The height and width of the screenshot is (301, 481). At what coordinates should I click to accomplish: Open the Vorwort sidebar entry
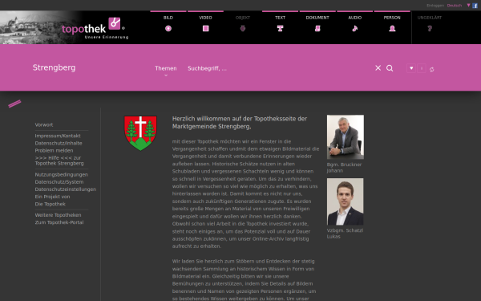coord(44,124)
